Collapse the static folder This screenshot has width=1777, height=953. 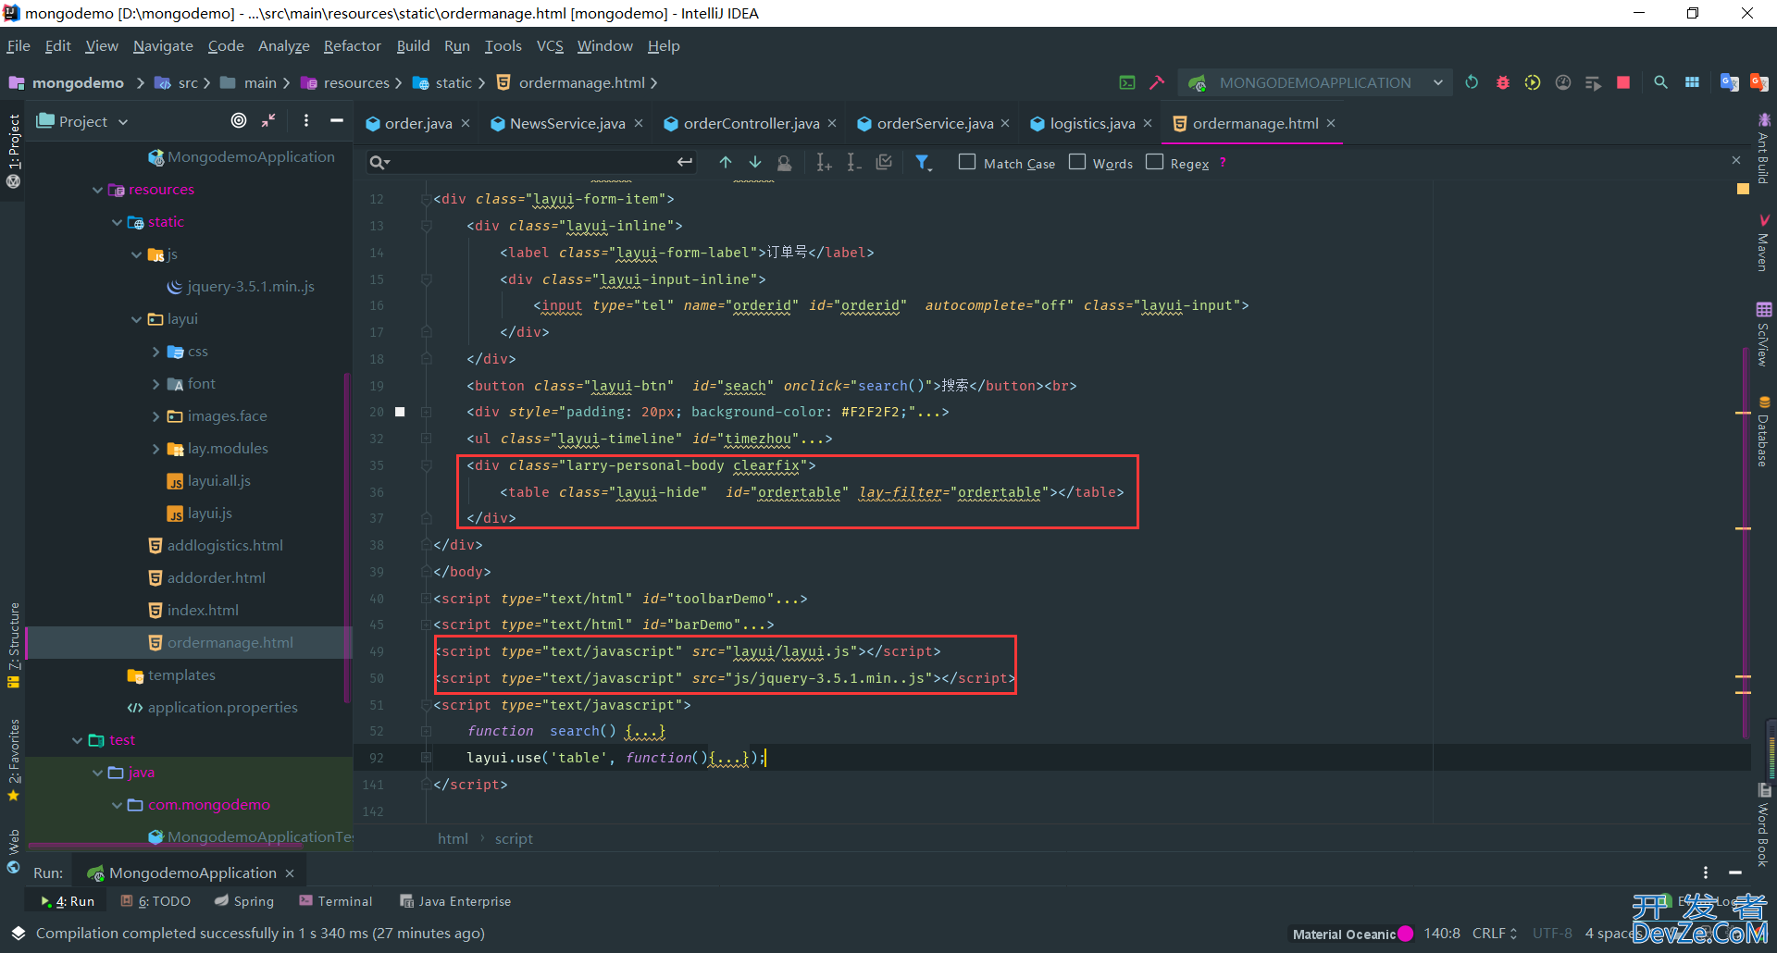click(x=117, y=222)
